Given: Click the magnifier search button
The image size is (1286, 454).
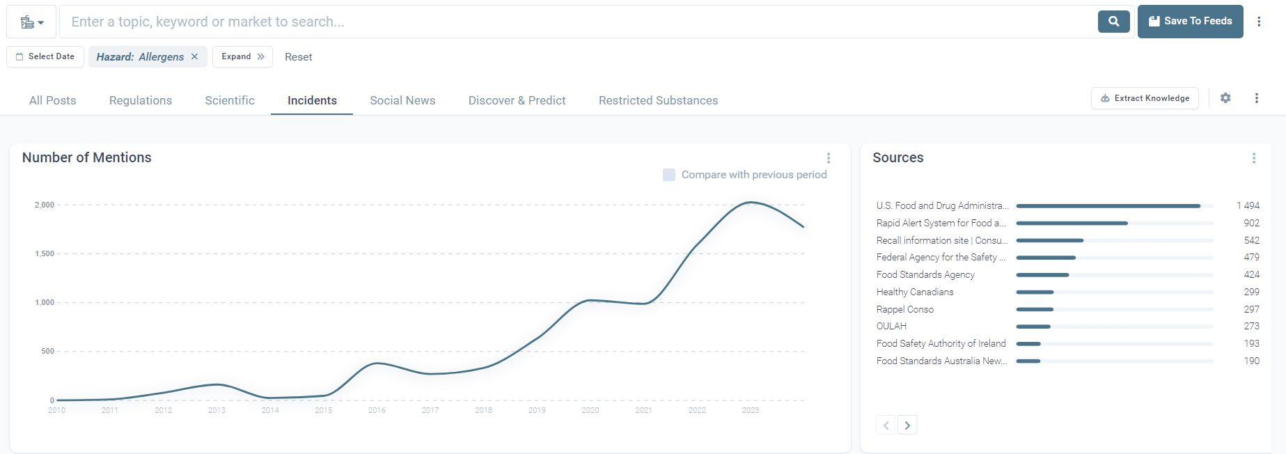Looking at the screenshot, I should pos(1114,22).
